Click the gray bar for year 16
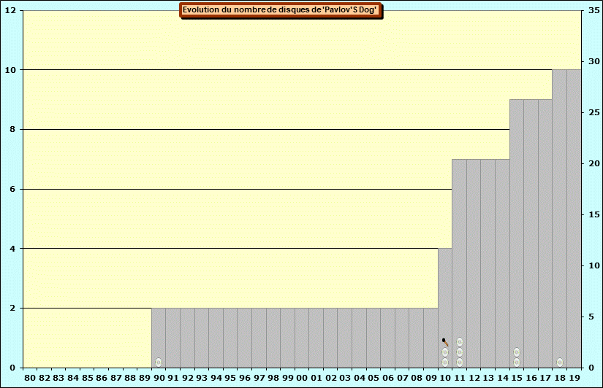The width and height of the screenshot is (603, 388). [531, 233]
